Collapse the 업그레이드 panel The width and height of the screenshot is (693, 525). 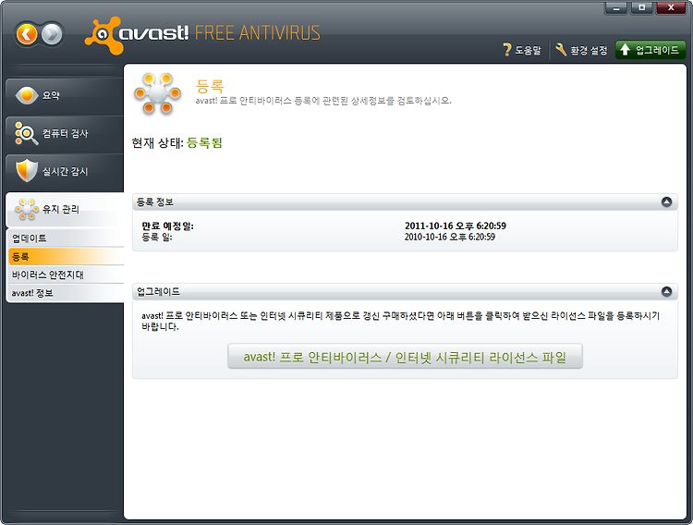tap(666, 291)
